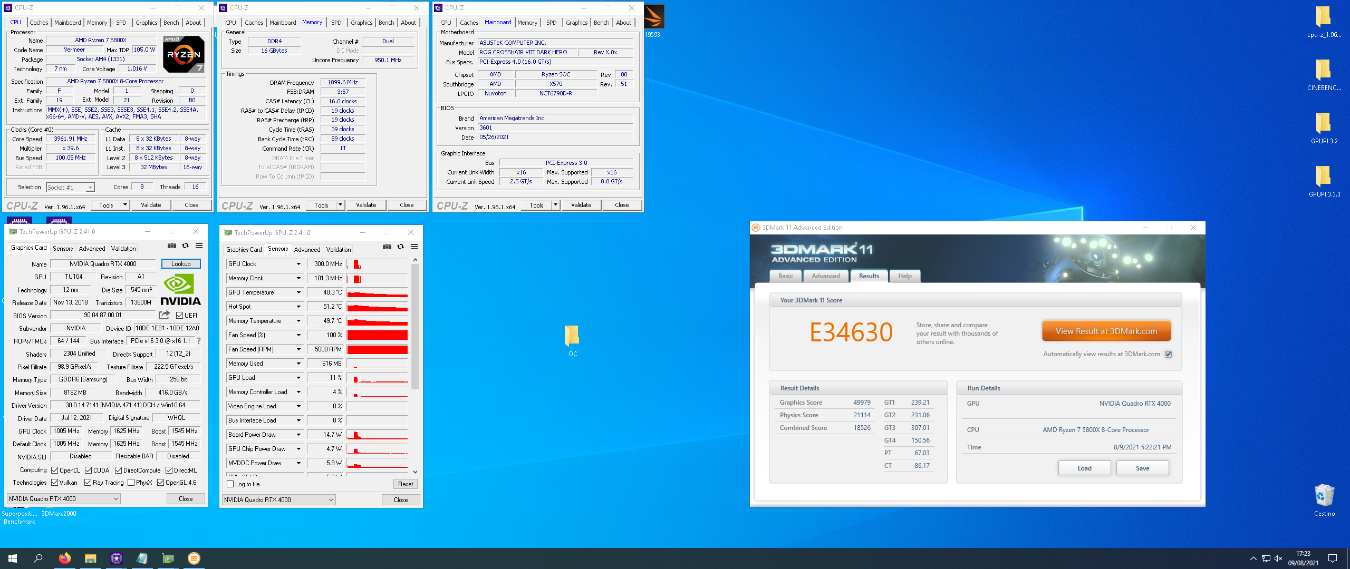Viewport: 1350px width, 569px height.
Task: Open File Explorer from taskbar
Action: pyautogui.click(x=90, y=558)
